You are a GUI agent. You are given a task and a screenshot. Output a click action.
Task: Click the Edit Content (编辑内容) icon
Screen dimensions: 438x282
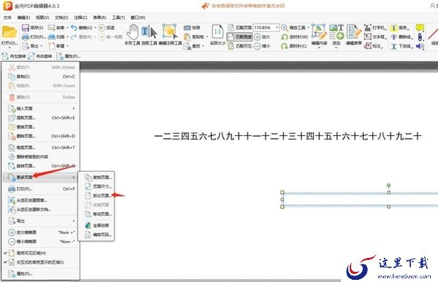tap(319, 32)
